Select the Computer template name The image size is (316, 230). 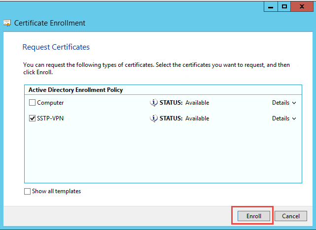(x=50, y=103)
